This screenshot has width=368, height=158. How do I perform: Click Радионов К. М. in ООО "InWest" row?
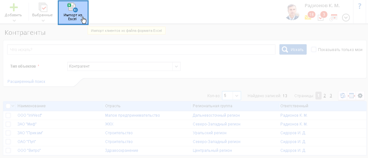click(x=294, y=115)
